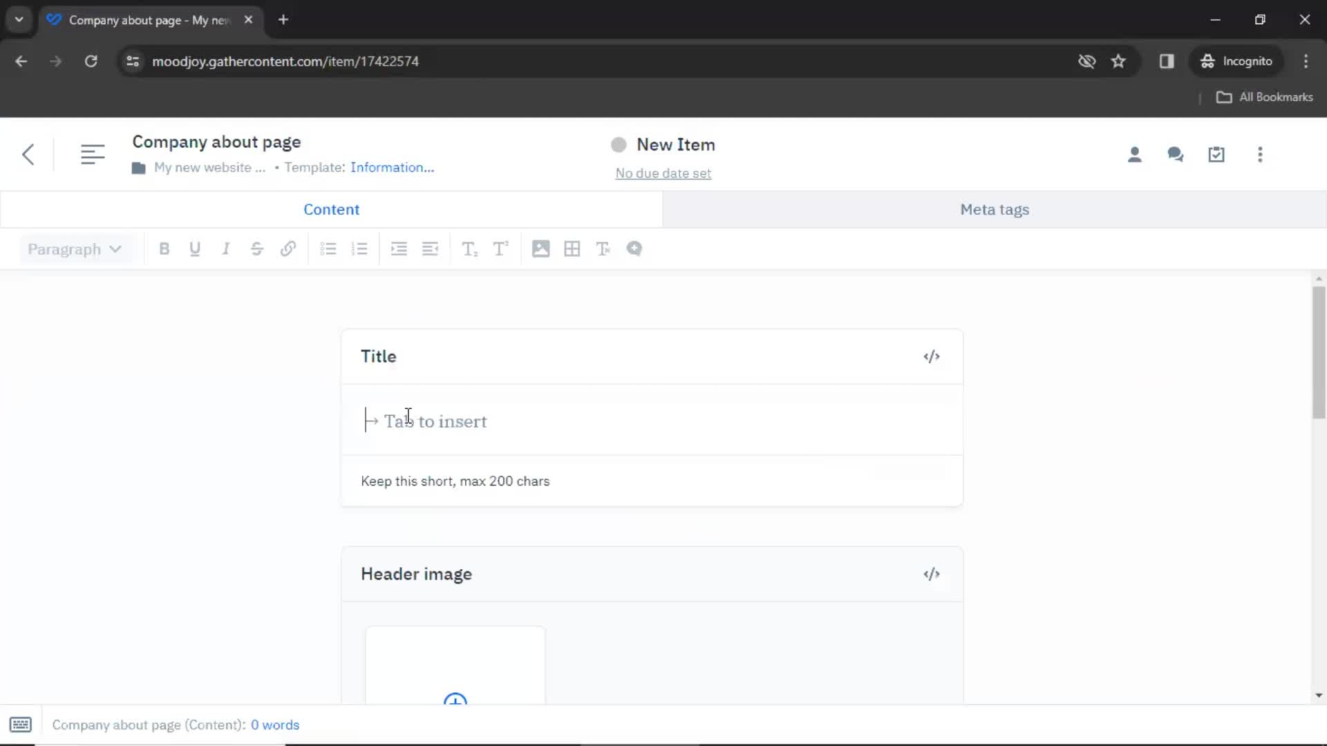
Task: Select the Content tab
Action: pos(332,209)
